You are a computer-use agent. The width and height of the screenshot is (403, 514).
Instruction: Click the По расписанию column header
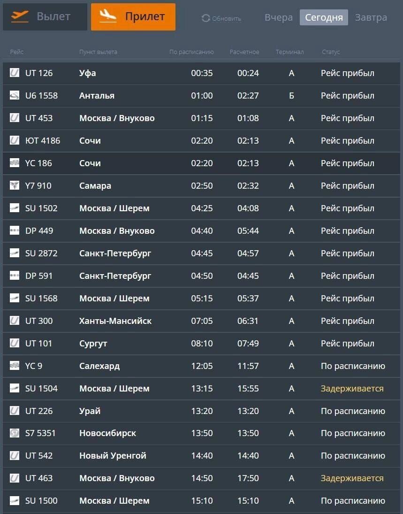[191, 52]
